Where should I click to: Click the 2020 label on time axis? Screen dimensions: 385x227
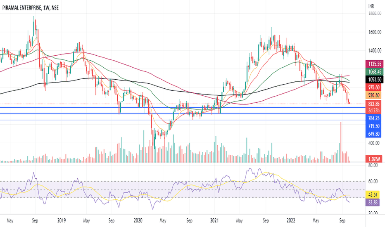click(x=138, y=221)
